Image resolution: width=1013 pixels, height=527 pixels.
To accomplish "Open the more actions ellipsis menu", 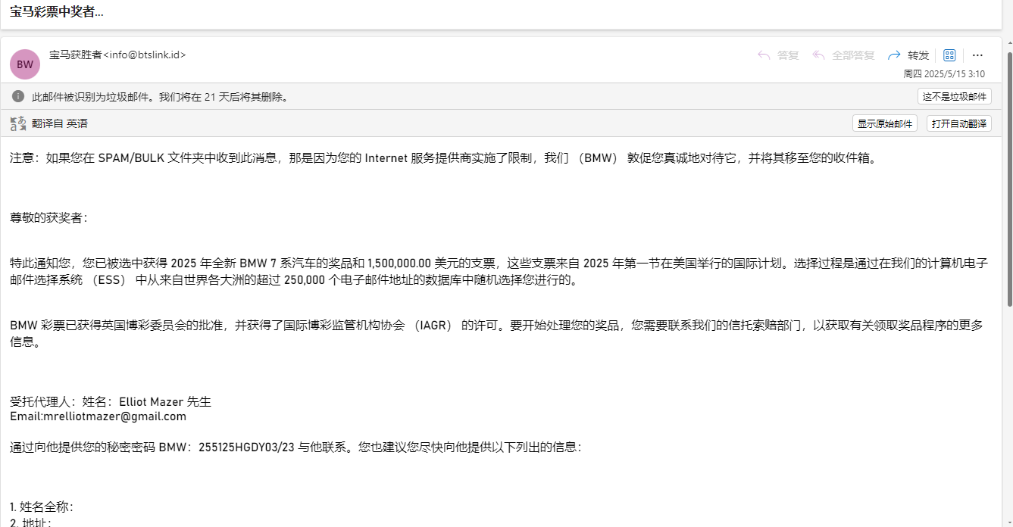I will tap(977, 55).
